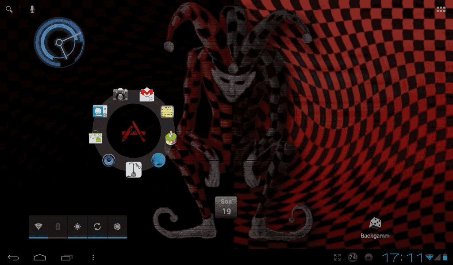The image size is (453, 265).
Task: Tap the status bar Wi-Fi indicator
Action: (x=429, y=257)
